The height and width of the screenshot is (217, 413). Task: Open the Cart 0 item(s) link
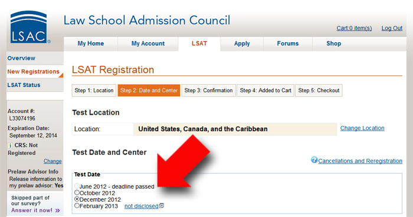coord(354,28)
